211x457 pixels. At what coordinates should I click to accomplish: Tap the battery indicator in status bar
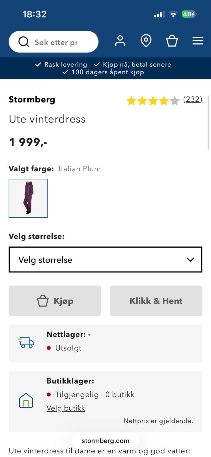click(189, 14)
